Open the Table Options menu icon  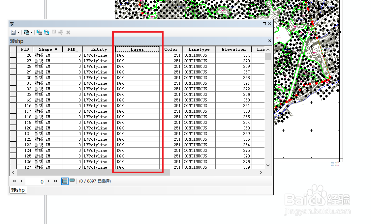(x=13, y=32)
